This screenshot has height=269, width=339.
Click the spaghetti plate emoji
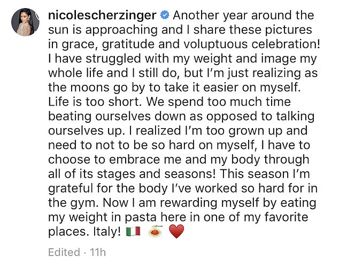point(155,233)
